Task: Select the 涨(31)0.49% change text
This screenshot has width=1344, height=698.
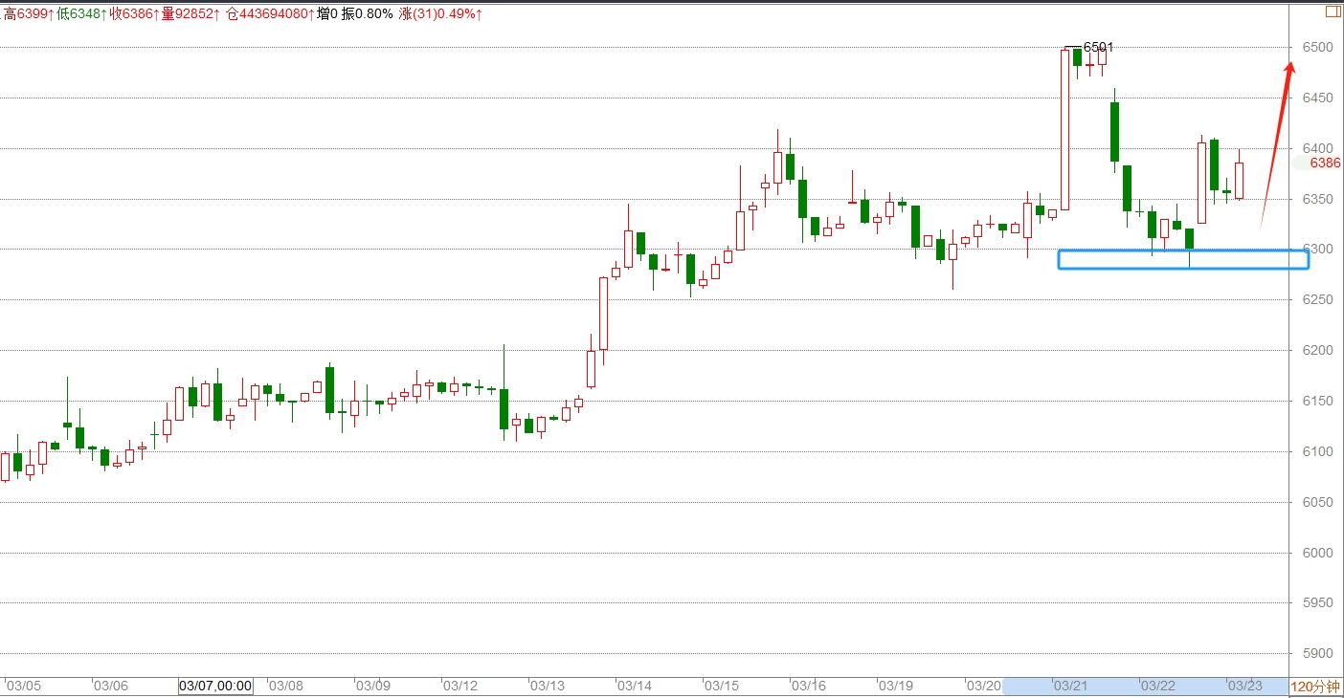Action: pyautogui.click(x=440, y=13)
